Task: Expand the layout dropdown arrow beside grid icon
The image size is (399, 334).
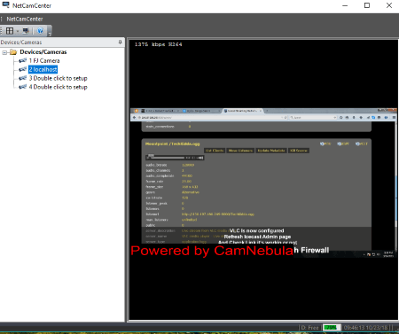Action: coord(18,31)
